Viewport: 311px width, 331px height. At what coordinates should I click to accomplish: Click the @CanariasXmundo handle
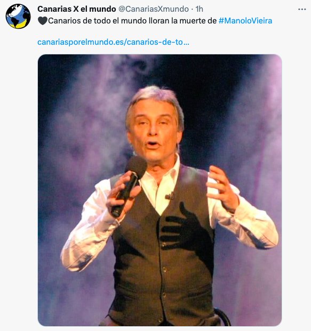[x=154, y=9]
